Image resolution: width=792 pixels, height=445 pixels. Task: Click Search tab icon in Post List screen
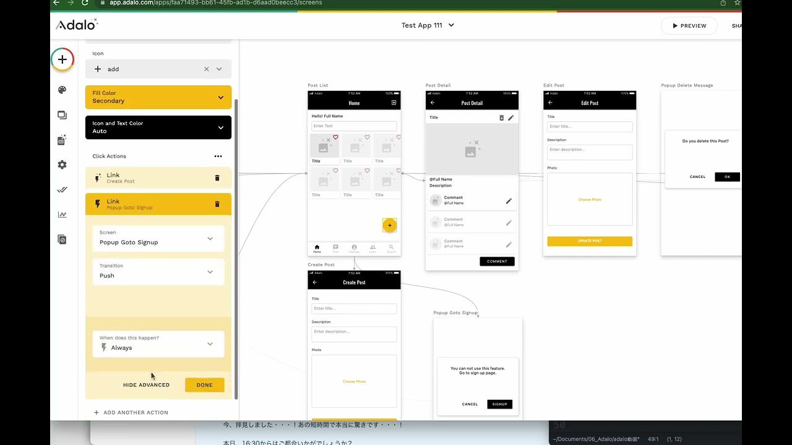click(x=391, y=248)
